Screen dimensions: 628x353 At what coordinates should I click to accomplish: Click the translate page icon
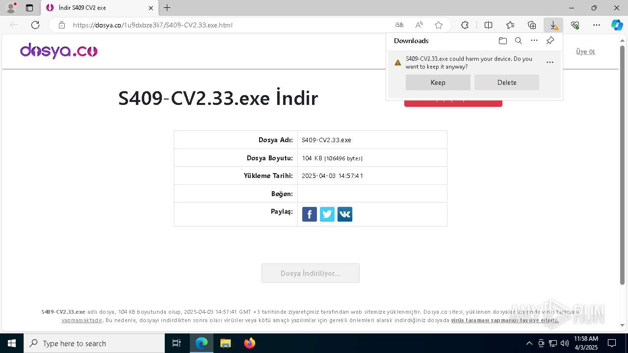pos(399,25)
